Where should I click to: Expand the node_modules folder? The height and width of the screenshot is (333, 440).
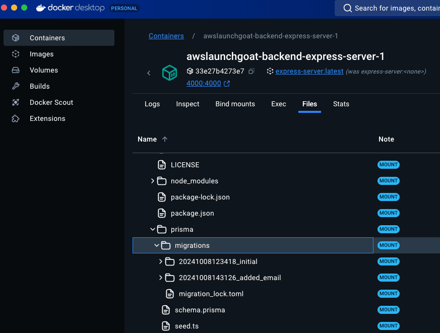pyautogui.click(x=153, y=181)
